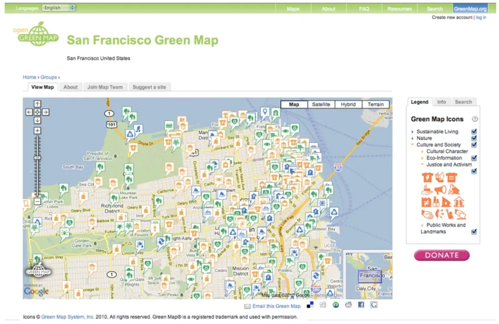Select the shirt with equals sign legend icon

(451, 177)
